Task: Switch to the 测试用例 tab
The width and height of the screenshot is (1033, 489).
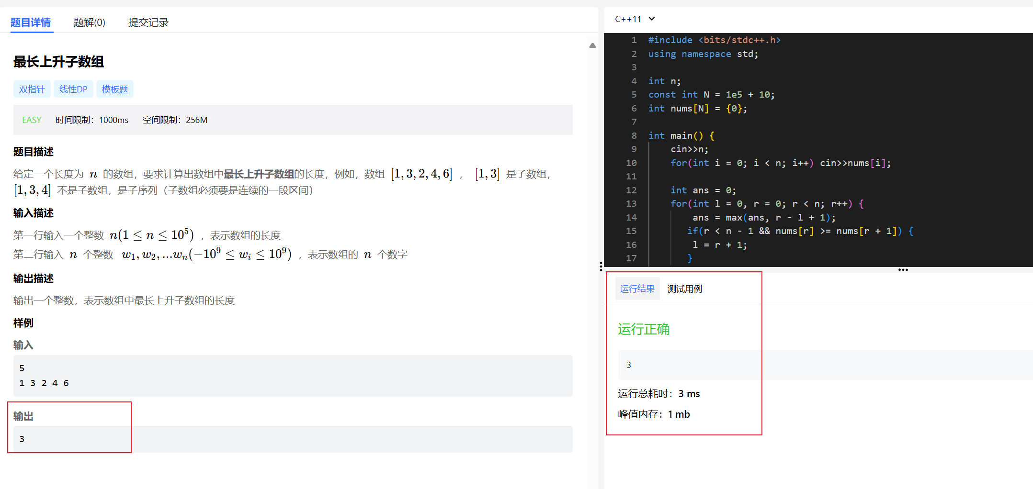Action: (684, 289)
